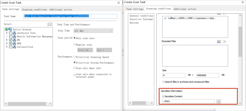Close the right Create Scan Task window
The width and height of the screenshot is (246, 111).
click(243, 2)
